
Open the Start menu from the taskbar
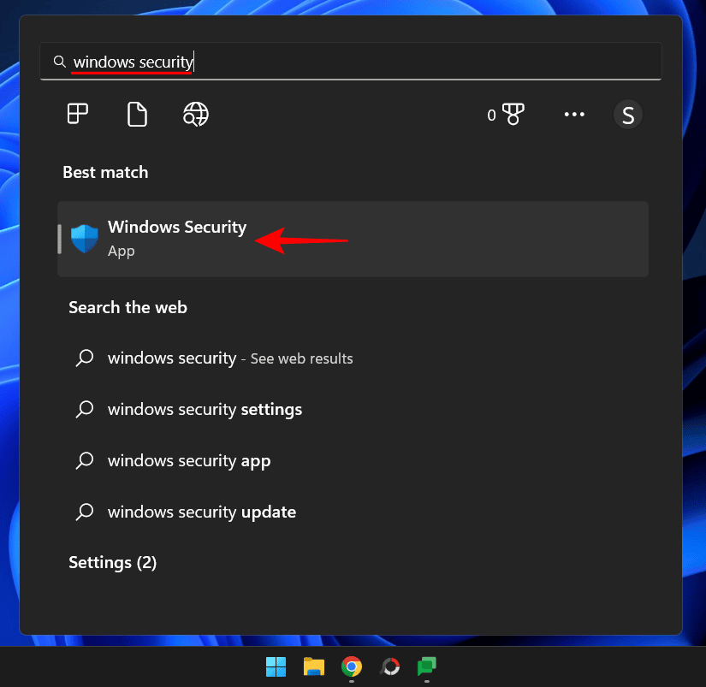[x=276, y=668]
